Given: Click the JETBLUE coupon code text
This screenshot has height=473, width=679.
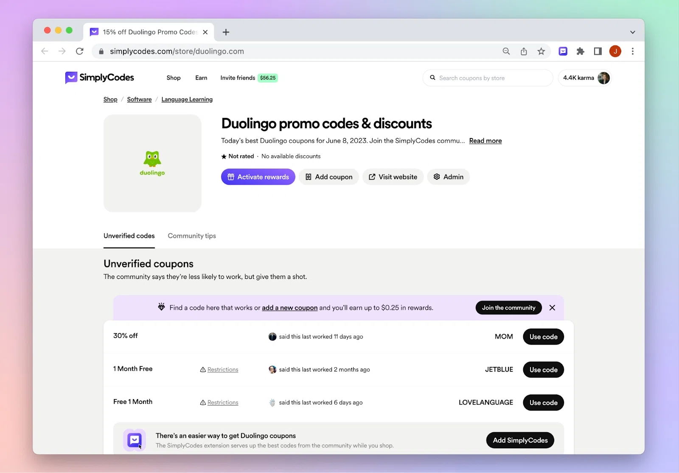Looking at the screenshot, I should point(499,370).
